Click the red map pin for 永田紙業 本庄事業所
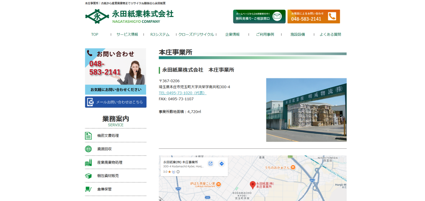 (253, 185)
